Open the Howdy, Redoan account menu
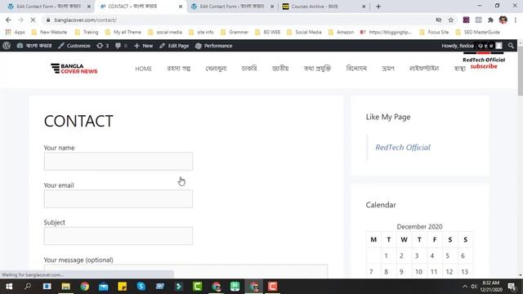Screen dimensions: 523x294 (472, 46)
